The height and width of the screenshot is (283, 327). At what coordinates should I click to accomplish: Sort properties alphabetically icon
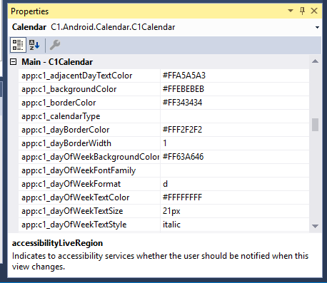tap(34, 45)
